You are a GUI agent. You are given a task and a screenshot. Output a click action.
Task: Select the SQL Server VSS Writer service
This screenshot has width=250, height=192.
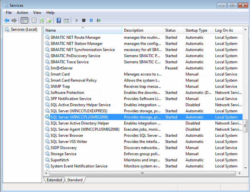coord(143,141)
